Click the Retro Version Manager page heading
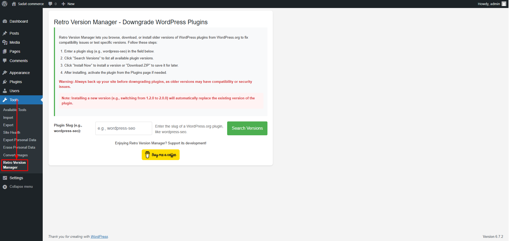509x241 pixels. tap(131, 22)
